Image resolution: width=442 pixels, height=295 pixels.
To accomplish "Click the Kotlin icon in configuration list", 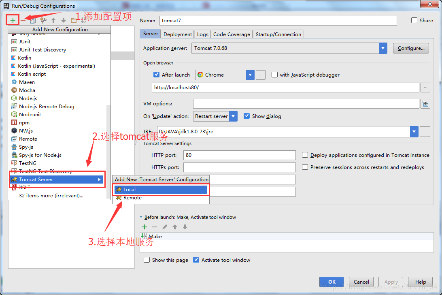I will click(x=13, y=58).
